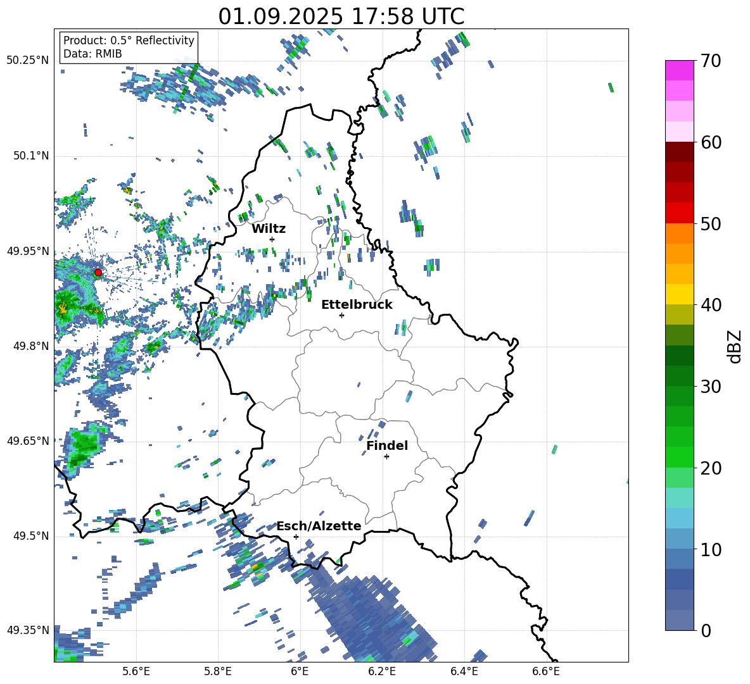Click the 60 value on the colorbar
Image resolution: width=750 pixels, height=684 pixels.
[x=711, y=142]
